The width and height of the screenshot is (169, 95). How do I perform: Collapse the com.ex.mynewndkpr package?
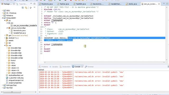[x=7, y=28]
